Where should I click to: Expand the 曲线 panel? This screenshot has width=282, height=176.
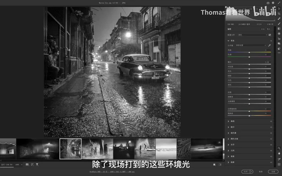pyautogui.click(x=228, y=121)
